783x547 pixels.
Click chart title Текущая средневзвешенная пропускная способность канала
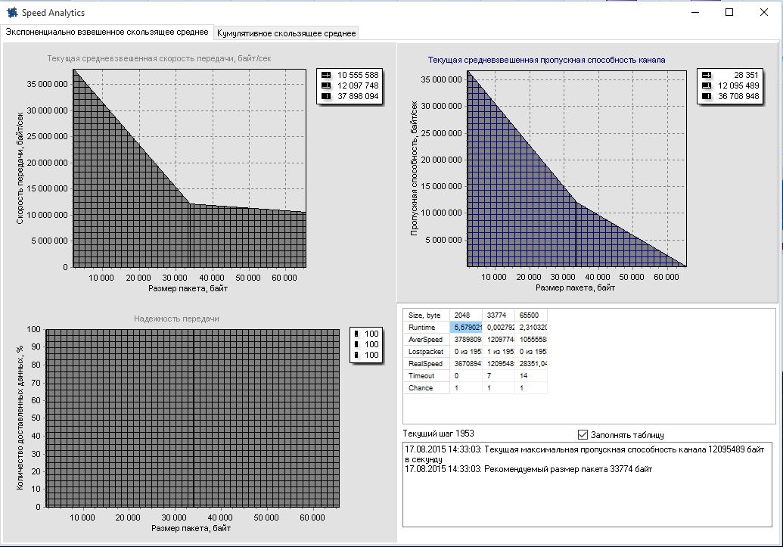(x=546, y=60)
